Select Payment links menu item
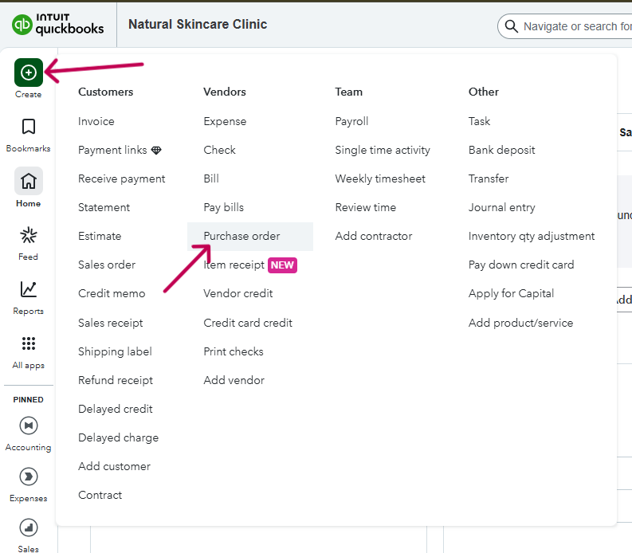 (x=112, y=150)
